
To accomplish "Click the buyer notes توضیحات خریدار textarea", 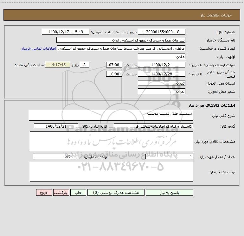I will [x=111, y=172].
